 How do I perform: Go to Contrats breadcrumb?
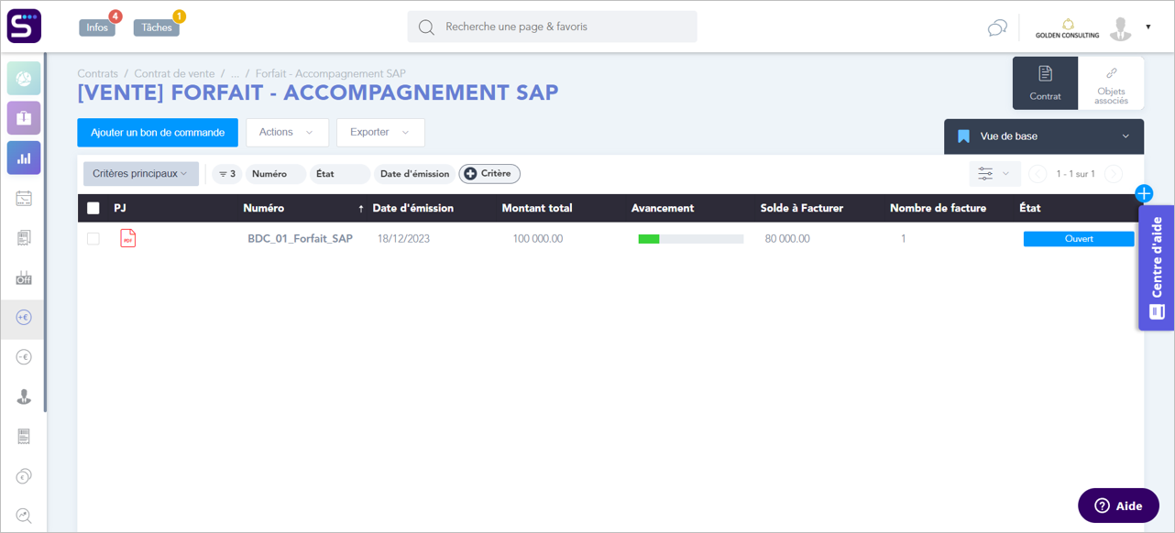click(98, 73)
